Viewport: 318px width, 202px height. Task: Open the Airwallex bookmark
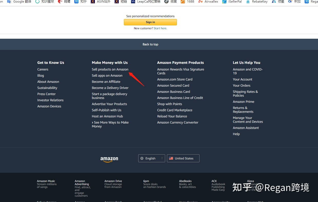coord(208,2)
